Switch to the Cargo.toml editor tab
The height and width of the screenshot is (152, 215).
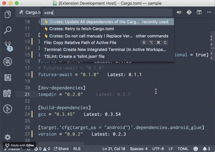30,13
